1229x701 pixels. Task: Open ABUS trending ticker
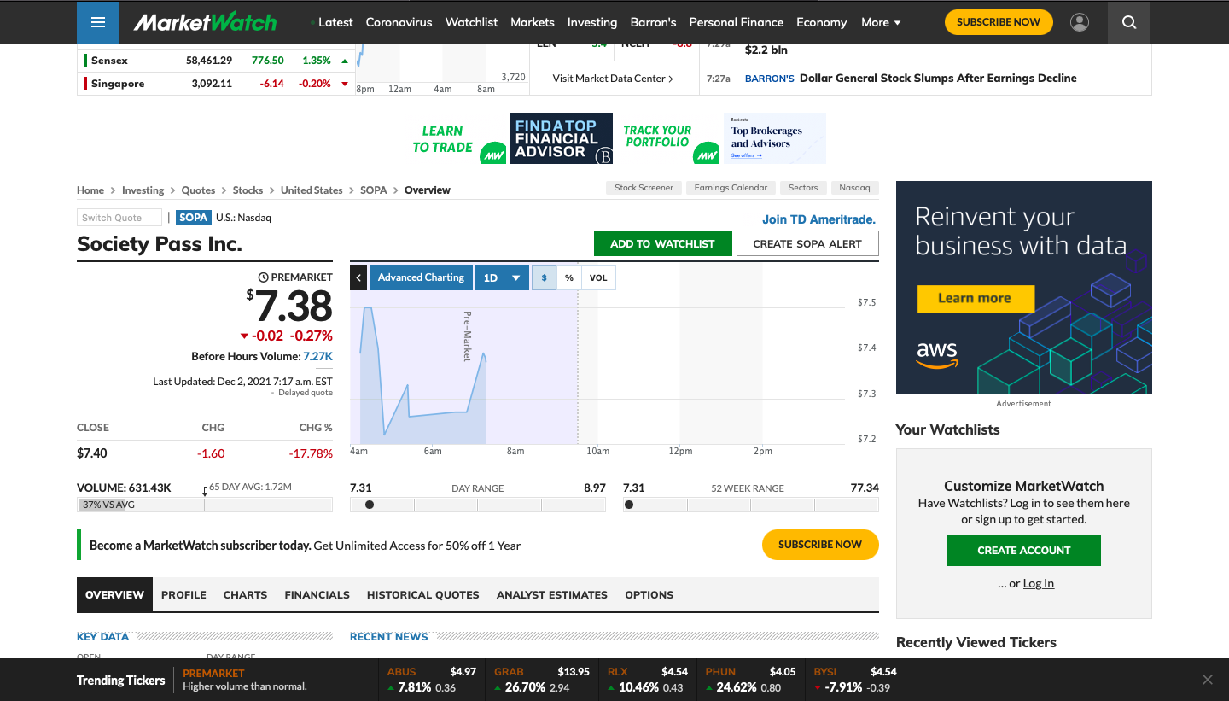click(432, 680)
